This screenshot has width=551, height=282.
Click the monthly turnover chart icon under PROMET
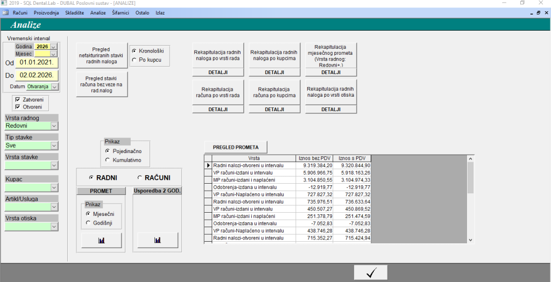tap(102, 240)
